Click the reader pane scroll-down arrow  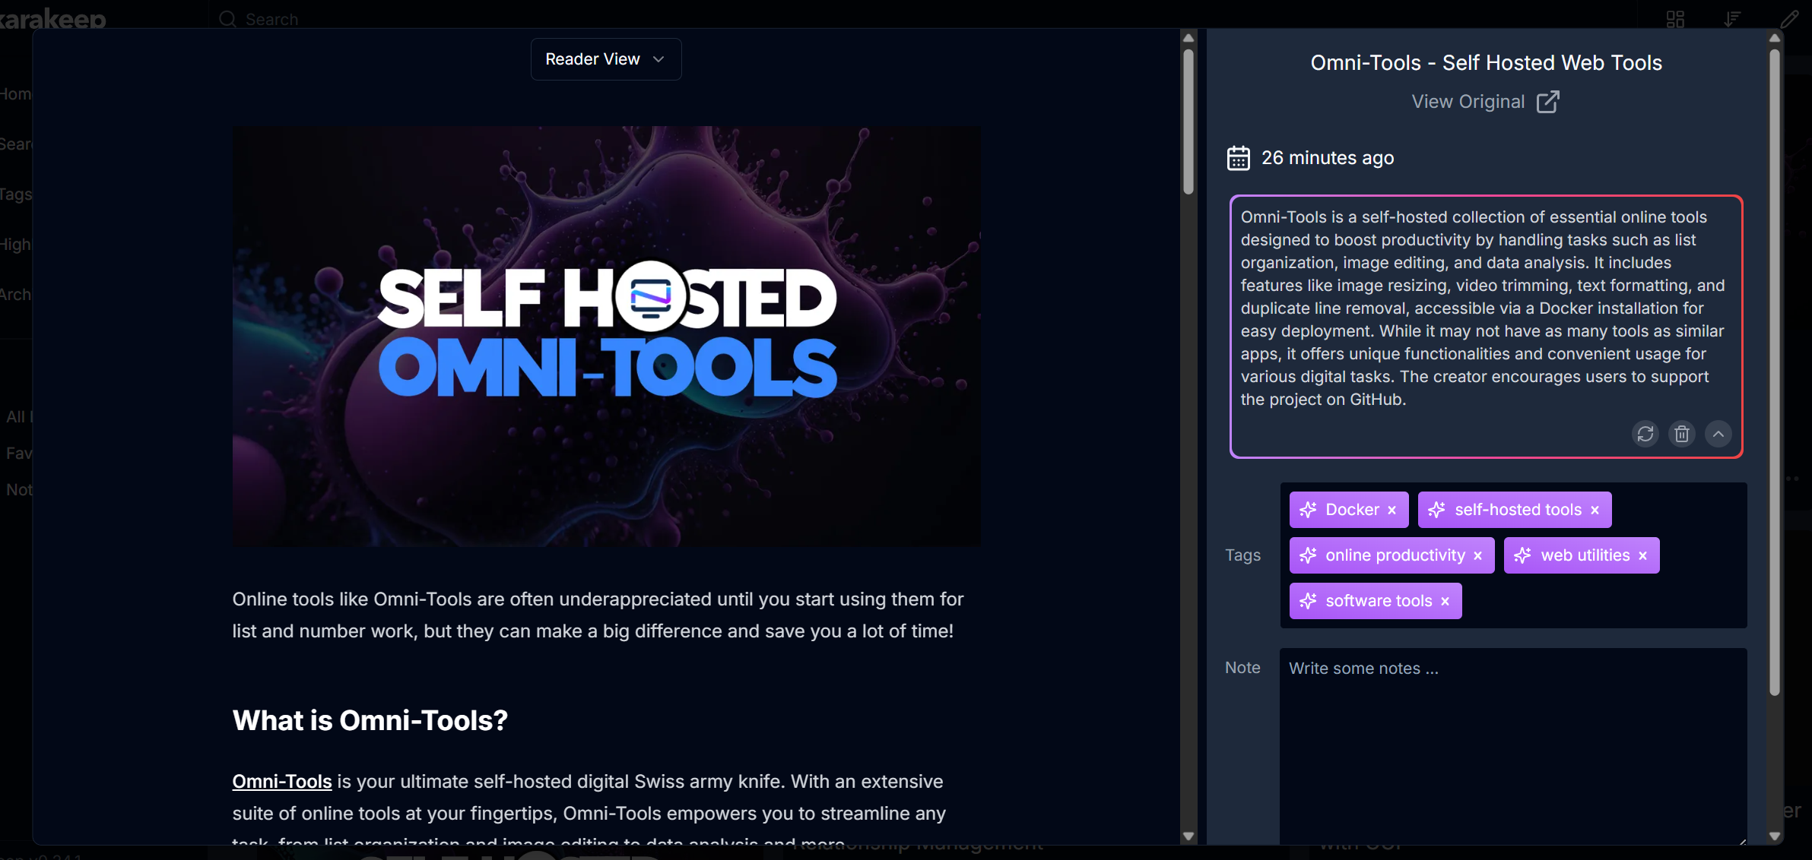1188,836
